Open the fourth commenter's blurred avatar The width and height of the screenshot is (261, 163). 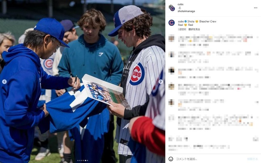tap(171, 86)
